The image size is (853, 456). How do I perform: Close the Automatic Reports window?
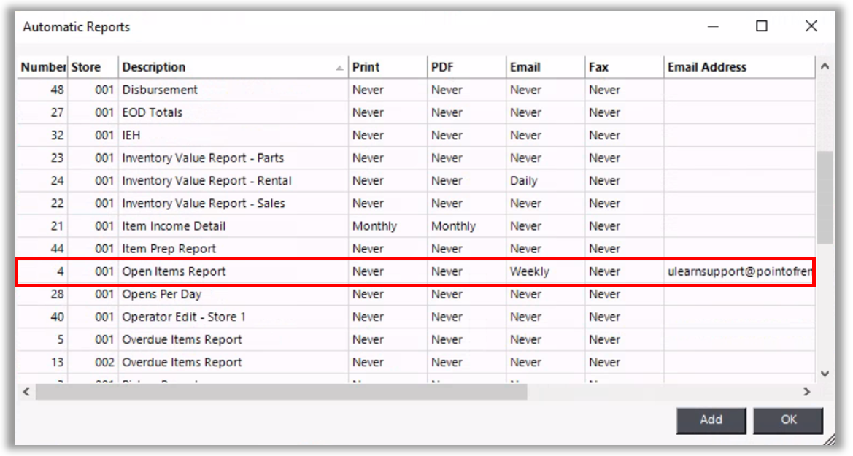click(x=811, y=26)
